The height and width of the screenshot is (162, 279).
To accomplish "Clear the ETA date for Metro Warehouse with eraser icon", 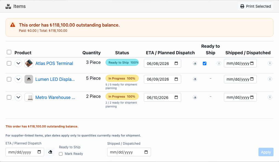I will coord(195,97).
